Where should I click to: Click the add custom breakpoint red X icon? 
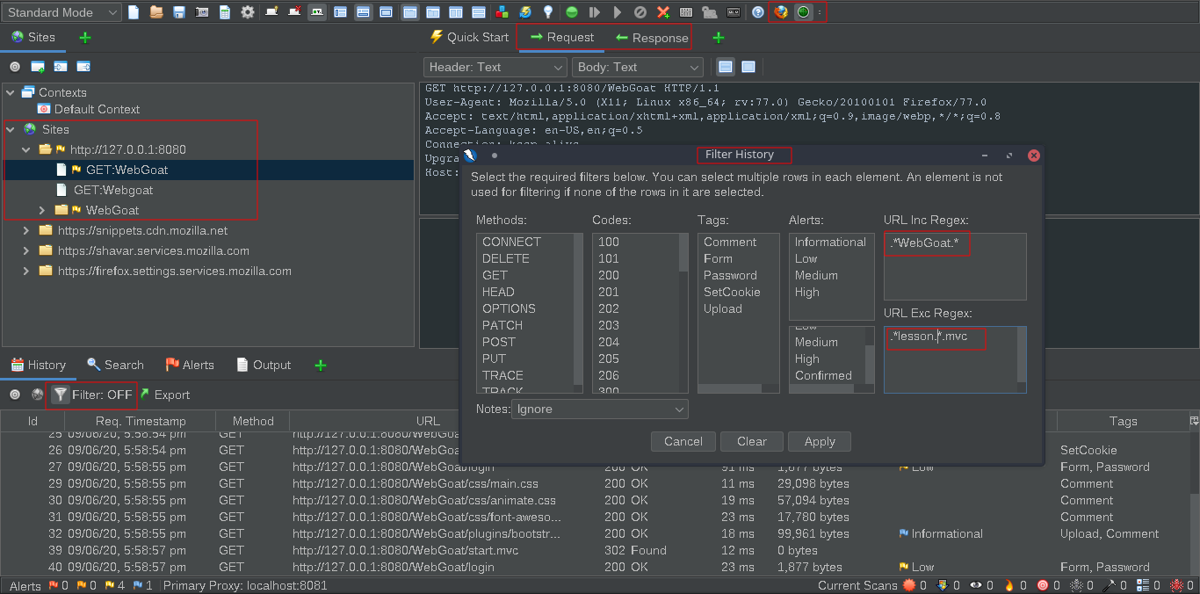tap(662, 12)
